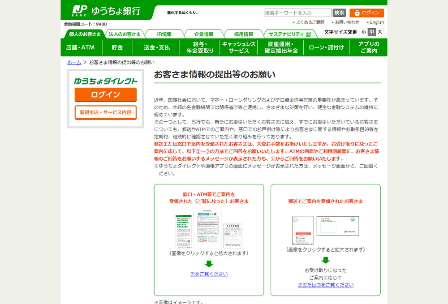Enlarge the 窓口・ATM guidance documents image
This screenshot has height=304, width=448.
pos(209,229)
